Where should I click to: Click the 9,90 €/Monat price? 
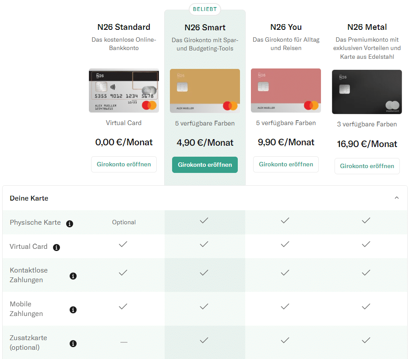[286, 142]
